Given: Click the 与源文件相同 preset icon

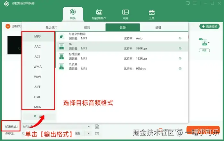Looking at the screenshot, I should tap(61, 36).
